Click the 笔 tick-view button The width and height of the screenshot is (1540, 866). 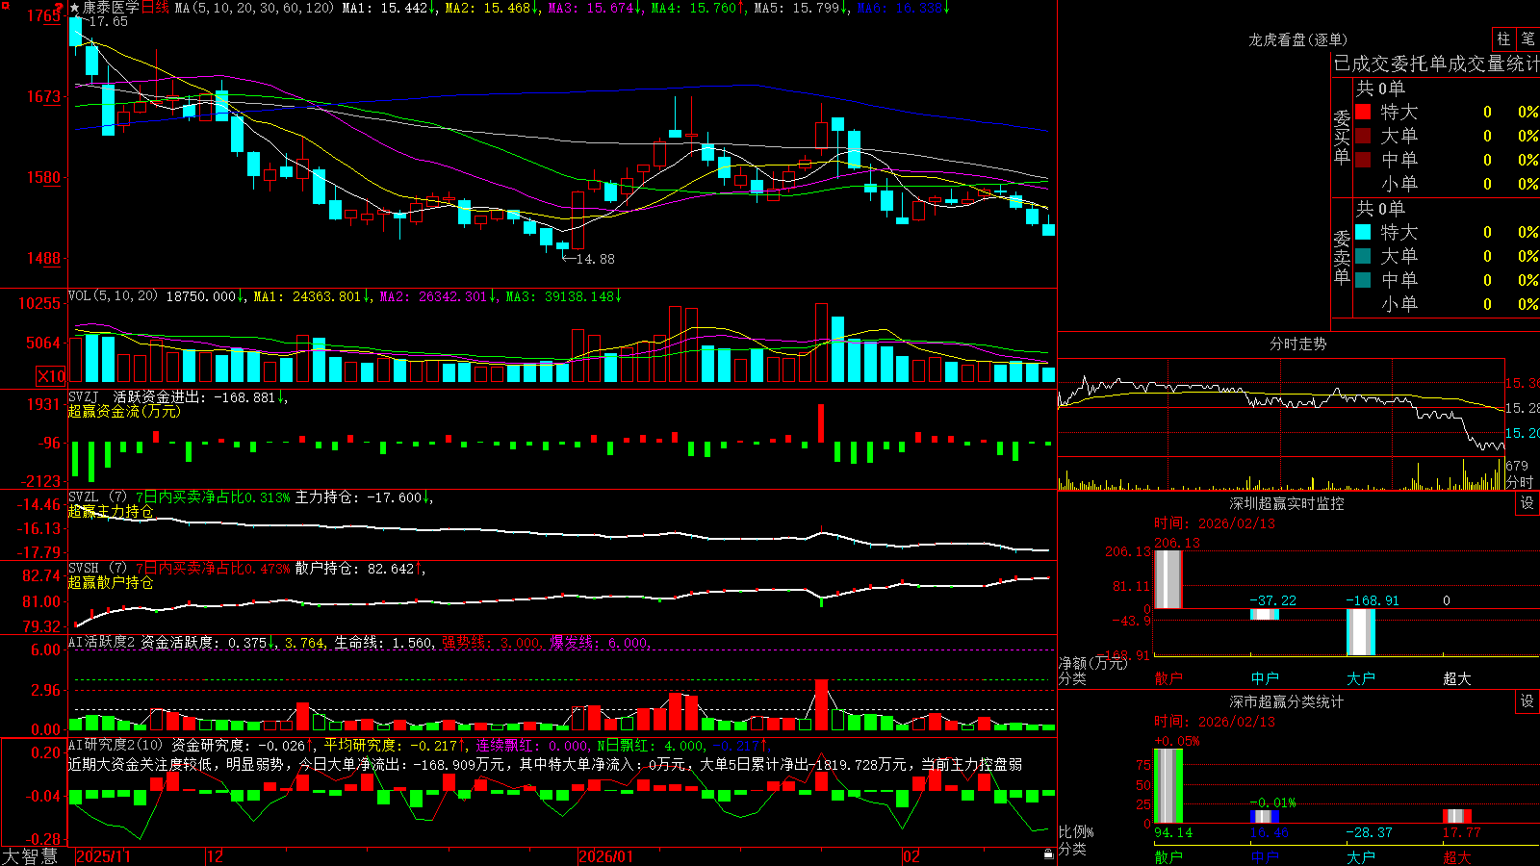(x=1527, y=39)
